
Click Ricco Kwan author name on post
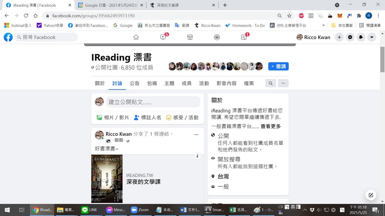click(x=119, y=134)
